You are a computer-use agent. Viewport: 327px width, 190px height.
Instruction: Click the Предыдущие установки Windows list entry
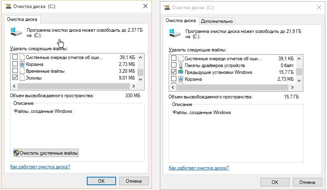(x=218, y=72)
